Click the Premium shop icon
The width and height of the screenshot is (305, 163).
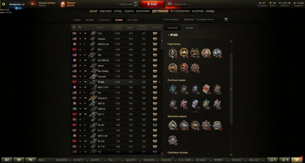click(63, 4)
